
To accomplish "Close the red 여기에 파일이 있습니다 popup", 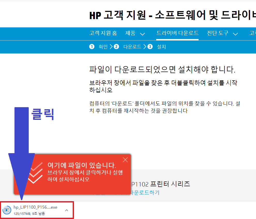I will coord(125,160).
